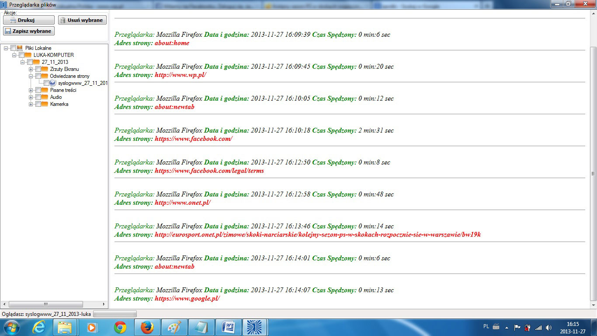The width and height of the screenshot is (597, 336).
Task: Click the Kamerka folder icon
Action: [45, 104]
